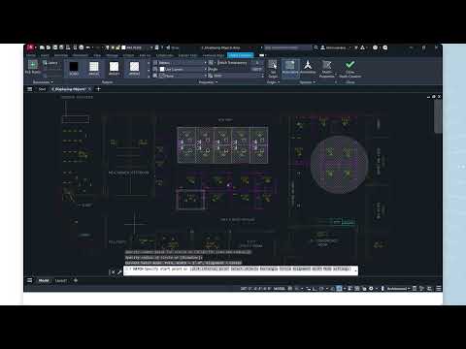Click the Autodesk App Store cart icon
The width and height of the screenshot is (466, 349).
click(x=356, y=48)
